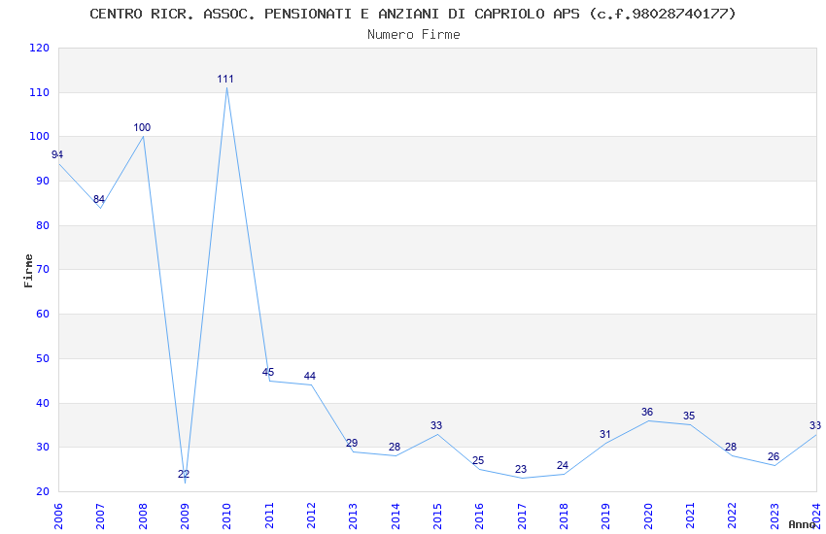Select the data point labeled 84
This screenshot has width=826, height=534.
point(99,199)
